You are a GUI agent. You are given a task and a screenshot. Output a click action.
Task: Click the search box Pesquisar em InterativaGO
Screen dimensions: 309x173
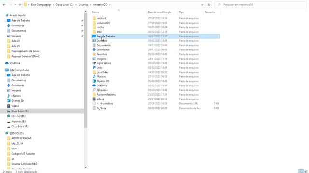pyautogui.click(x=261, y=5)
